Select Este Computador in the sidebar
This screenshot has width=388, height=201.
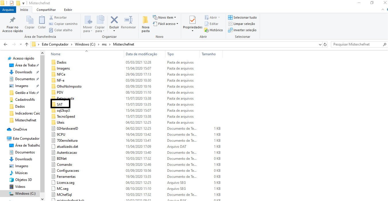click(x=26, y=139)
